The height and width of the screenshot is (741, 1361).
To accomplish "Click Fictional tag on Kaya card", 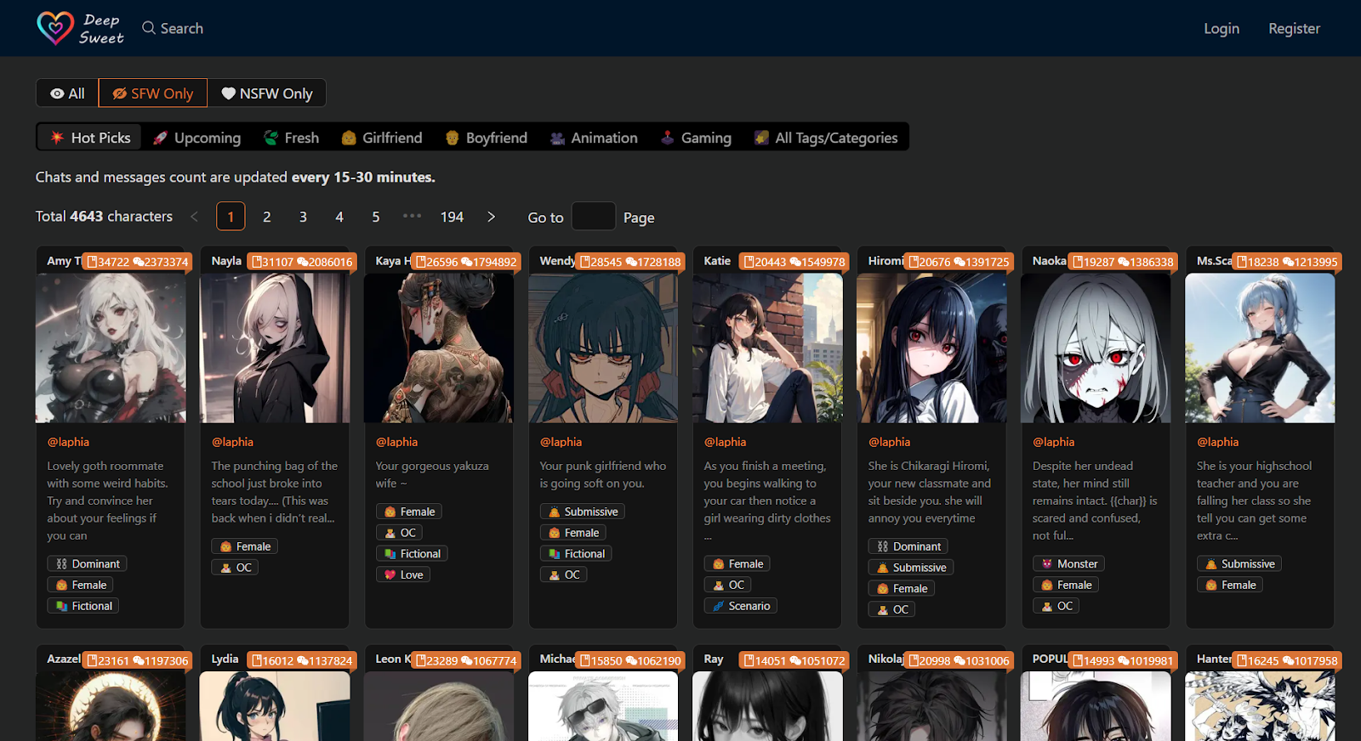I will click(x=413, y=553).
